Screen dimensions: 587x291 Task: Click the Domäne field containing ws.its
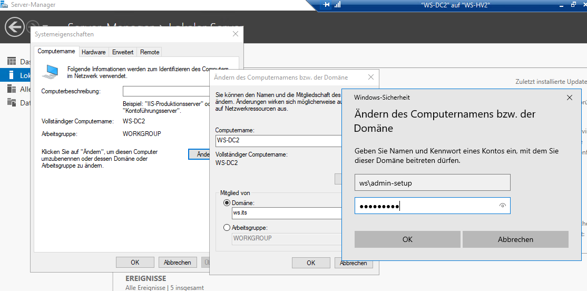(x=287, y=213)
